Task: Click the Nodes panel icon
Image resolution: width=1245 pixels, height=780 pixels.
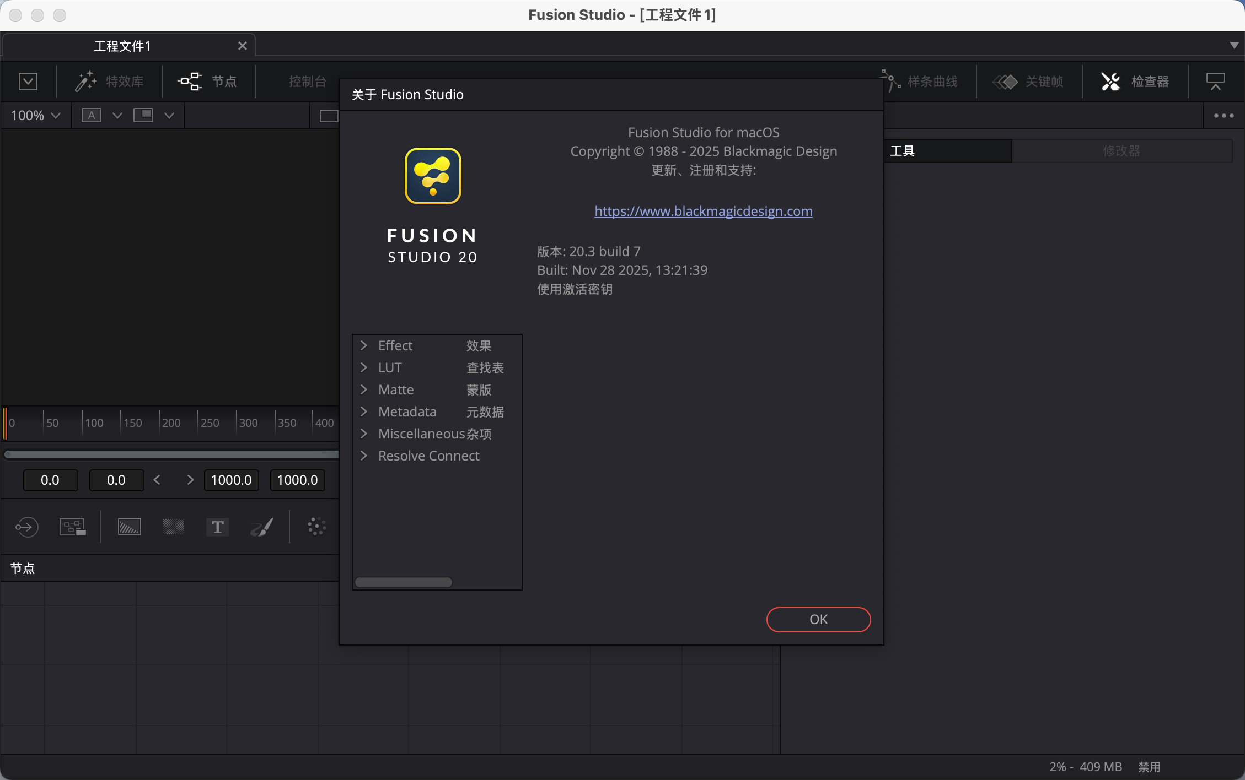Action: click(190, 82)
